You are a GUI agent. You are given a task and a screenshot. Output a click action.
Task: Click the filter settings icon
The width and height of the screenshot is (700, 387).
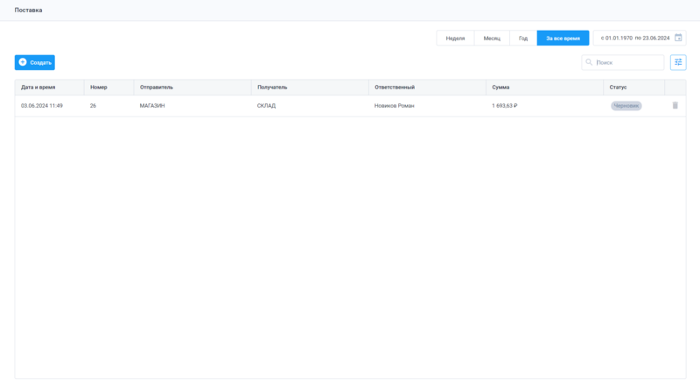click(x=678, y=62)
